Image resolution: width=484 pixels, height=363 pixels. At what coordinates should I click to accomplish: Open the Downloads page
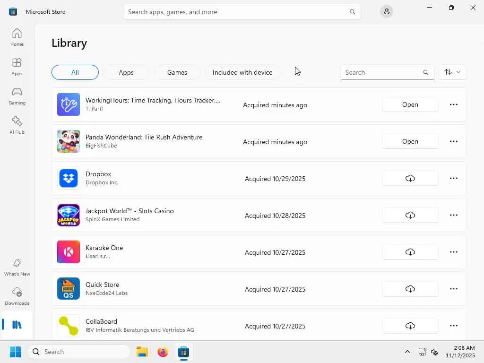(17, 297)
